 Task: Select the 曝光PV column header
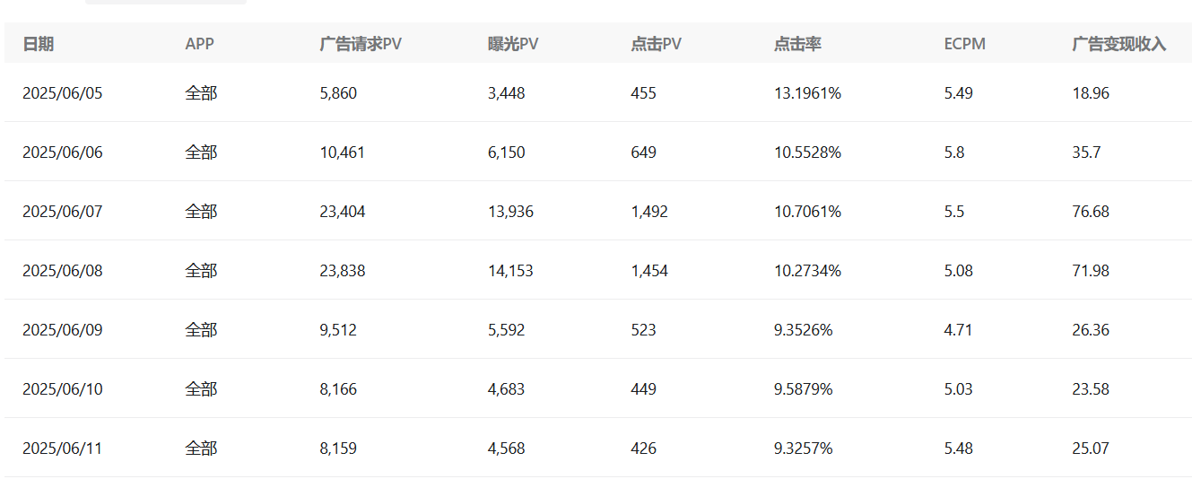pyautogui.click(x=512, y=44)
